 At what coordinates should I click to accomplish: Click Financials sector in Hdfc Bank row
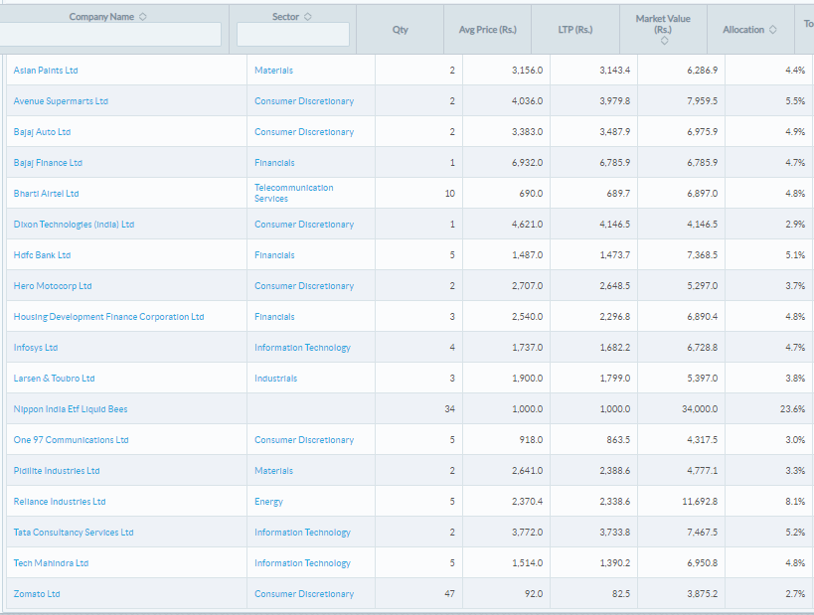click(274, 254)
